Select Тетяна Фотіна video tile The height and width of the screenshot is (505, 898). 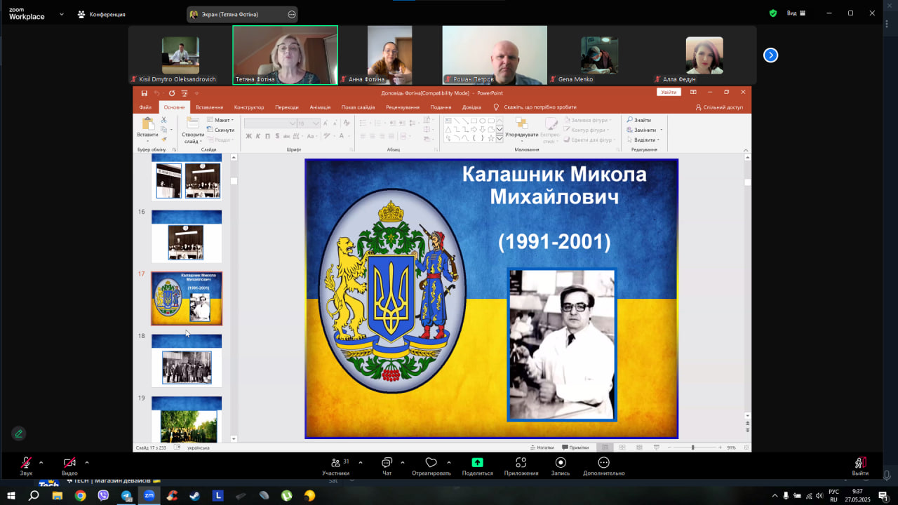point(285,55)
